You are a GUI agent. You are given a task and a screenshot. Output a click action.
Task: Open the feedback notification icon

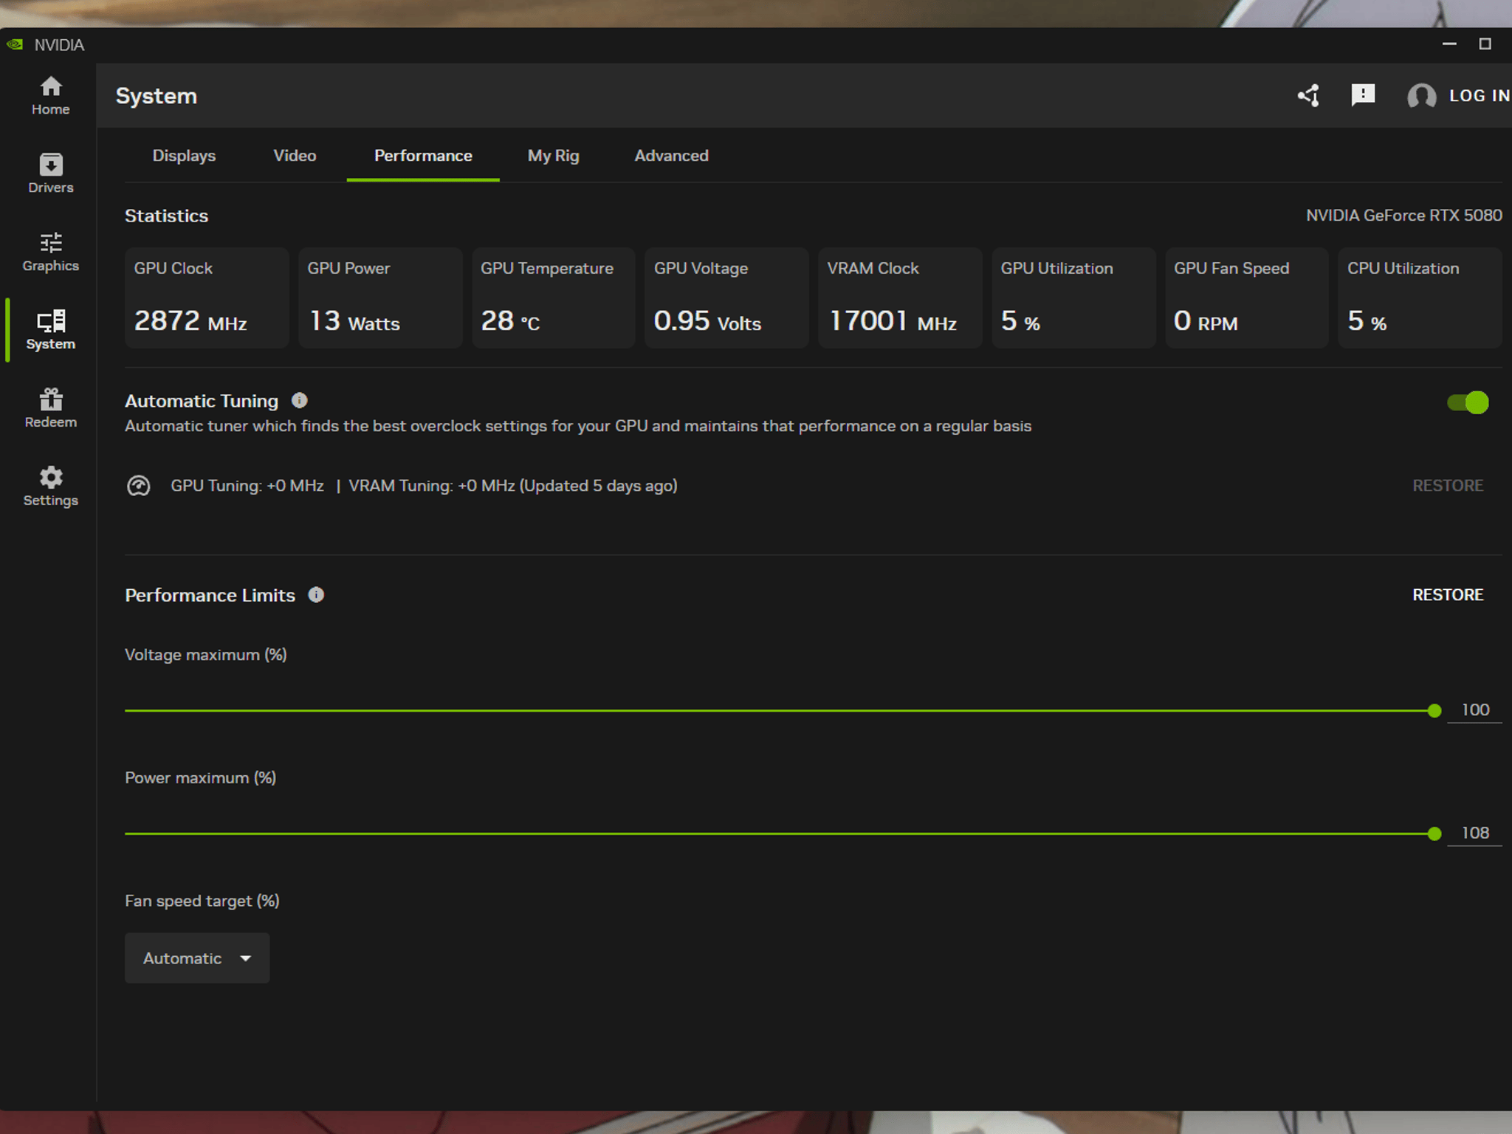pos(1363,95)
